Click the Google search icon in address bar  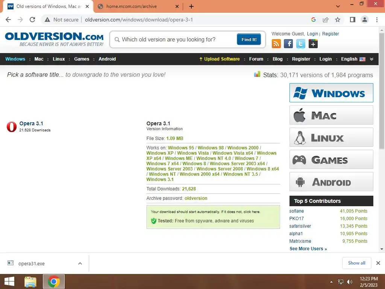click(313, 20)
